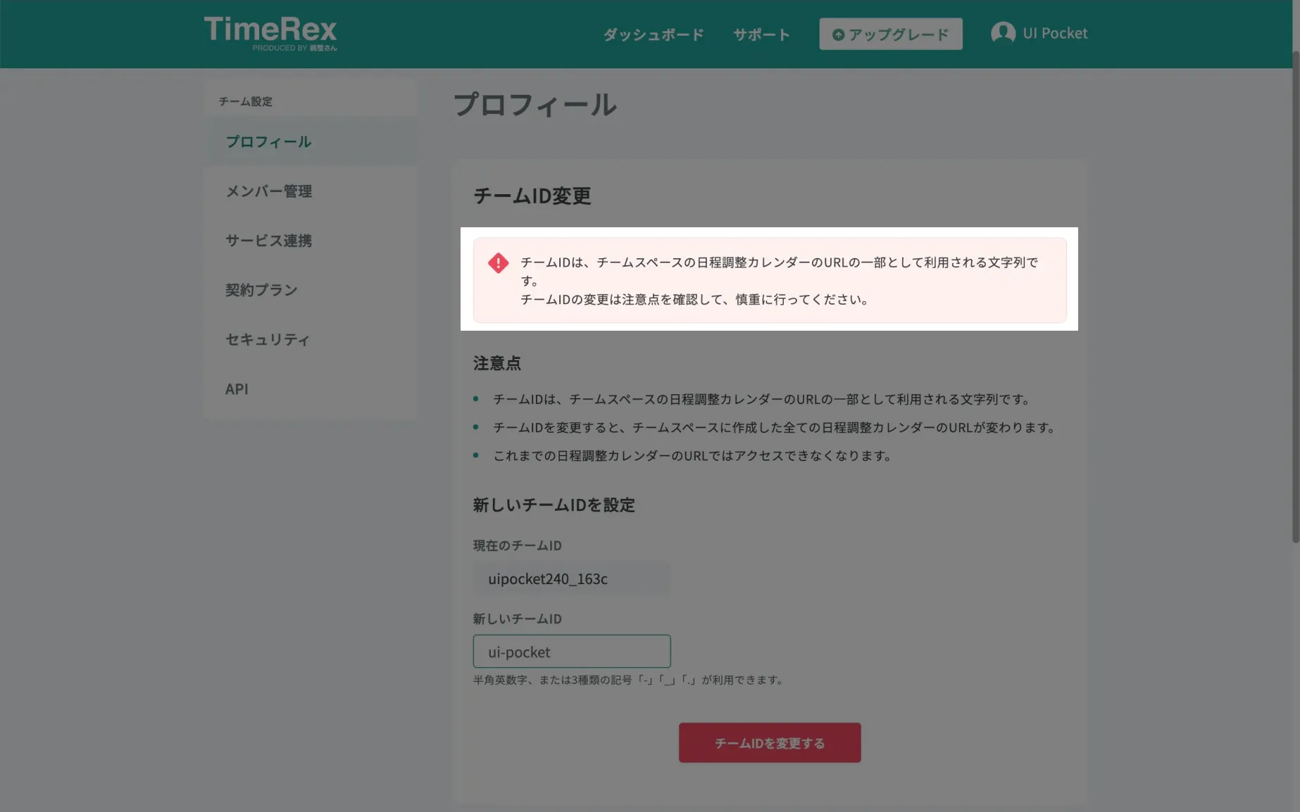The height and width of the screenshot is (812, 1300).
Task: Open 契約プラン settings
Action: coord(261,289)
